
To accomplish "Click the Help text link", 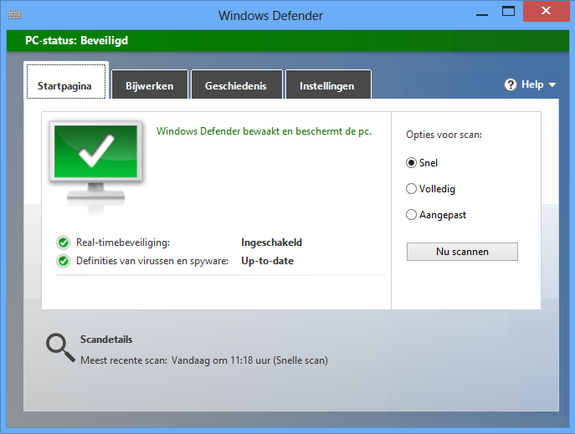I will 532,84.
